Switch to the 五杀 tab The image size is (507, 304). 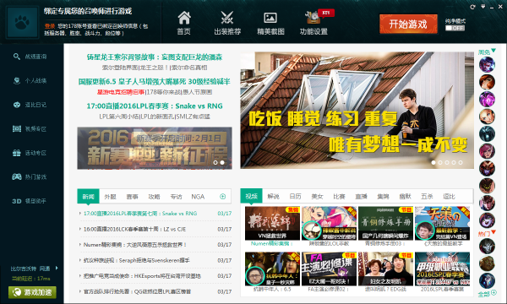pyautogui.click(x=427, y=196)
